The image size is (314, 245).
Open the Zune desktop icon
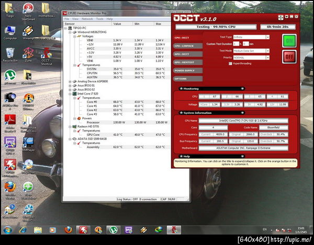pos(28,53)
